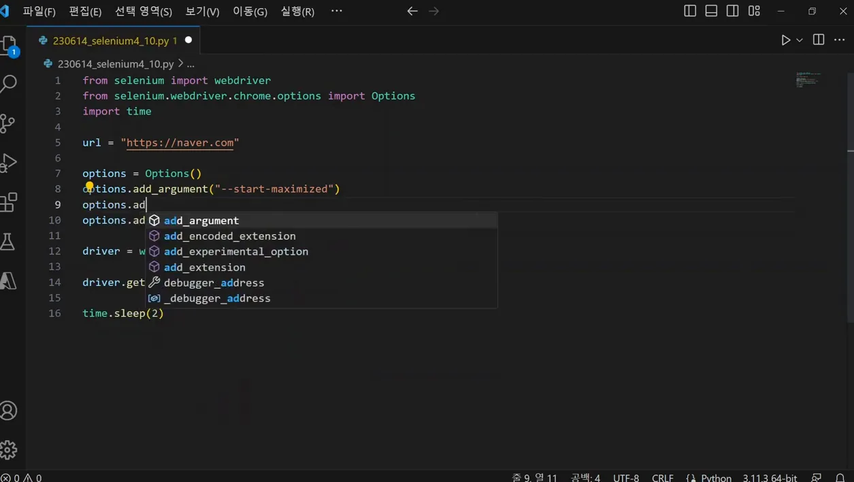Go forward with the right arrow
The height and width of the screenshot is (482, 854).
pos(434,12)
